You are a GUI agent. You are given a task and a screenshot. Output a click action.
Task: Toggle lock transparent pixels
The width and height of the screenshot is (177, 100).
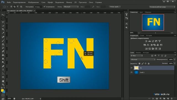[x=139, y=64]
